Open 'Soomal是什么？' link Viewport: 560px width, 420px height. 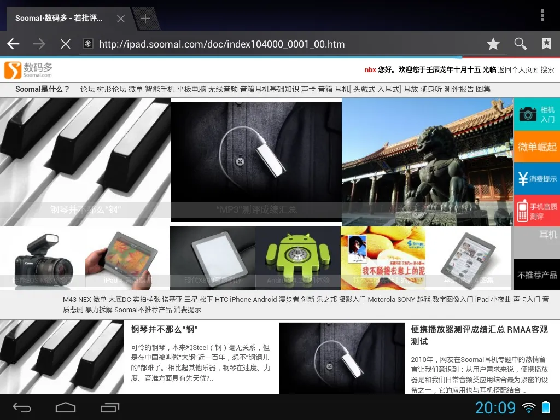click(x=42, y=89)
